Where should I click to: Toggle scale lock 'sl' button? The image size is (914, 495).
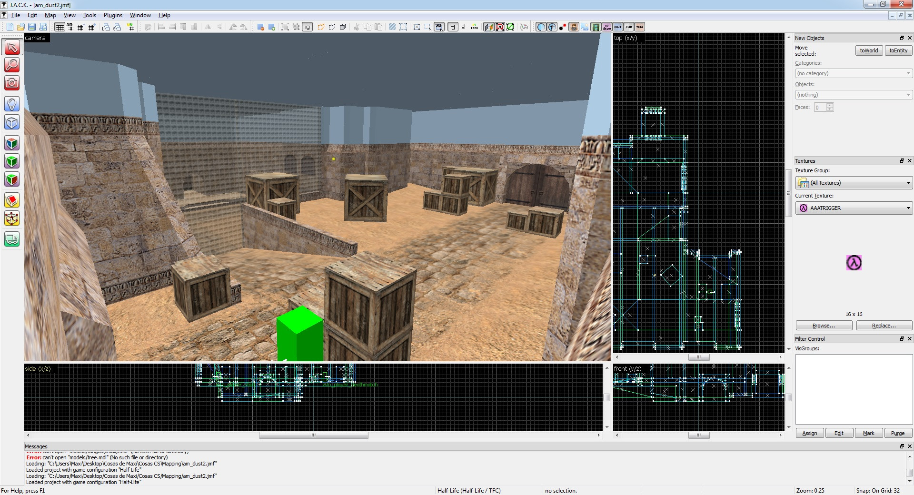point(464,27)
